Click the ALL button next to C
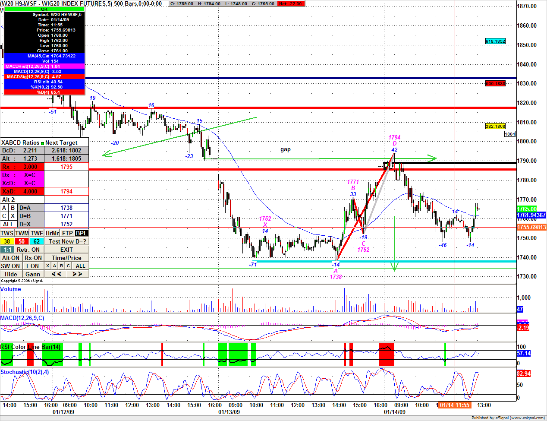This screenshot has width=547, height=421. [x=81, y=266]
